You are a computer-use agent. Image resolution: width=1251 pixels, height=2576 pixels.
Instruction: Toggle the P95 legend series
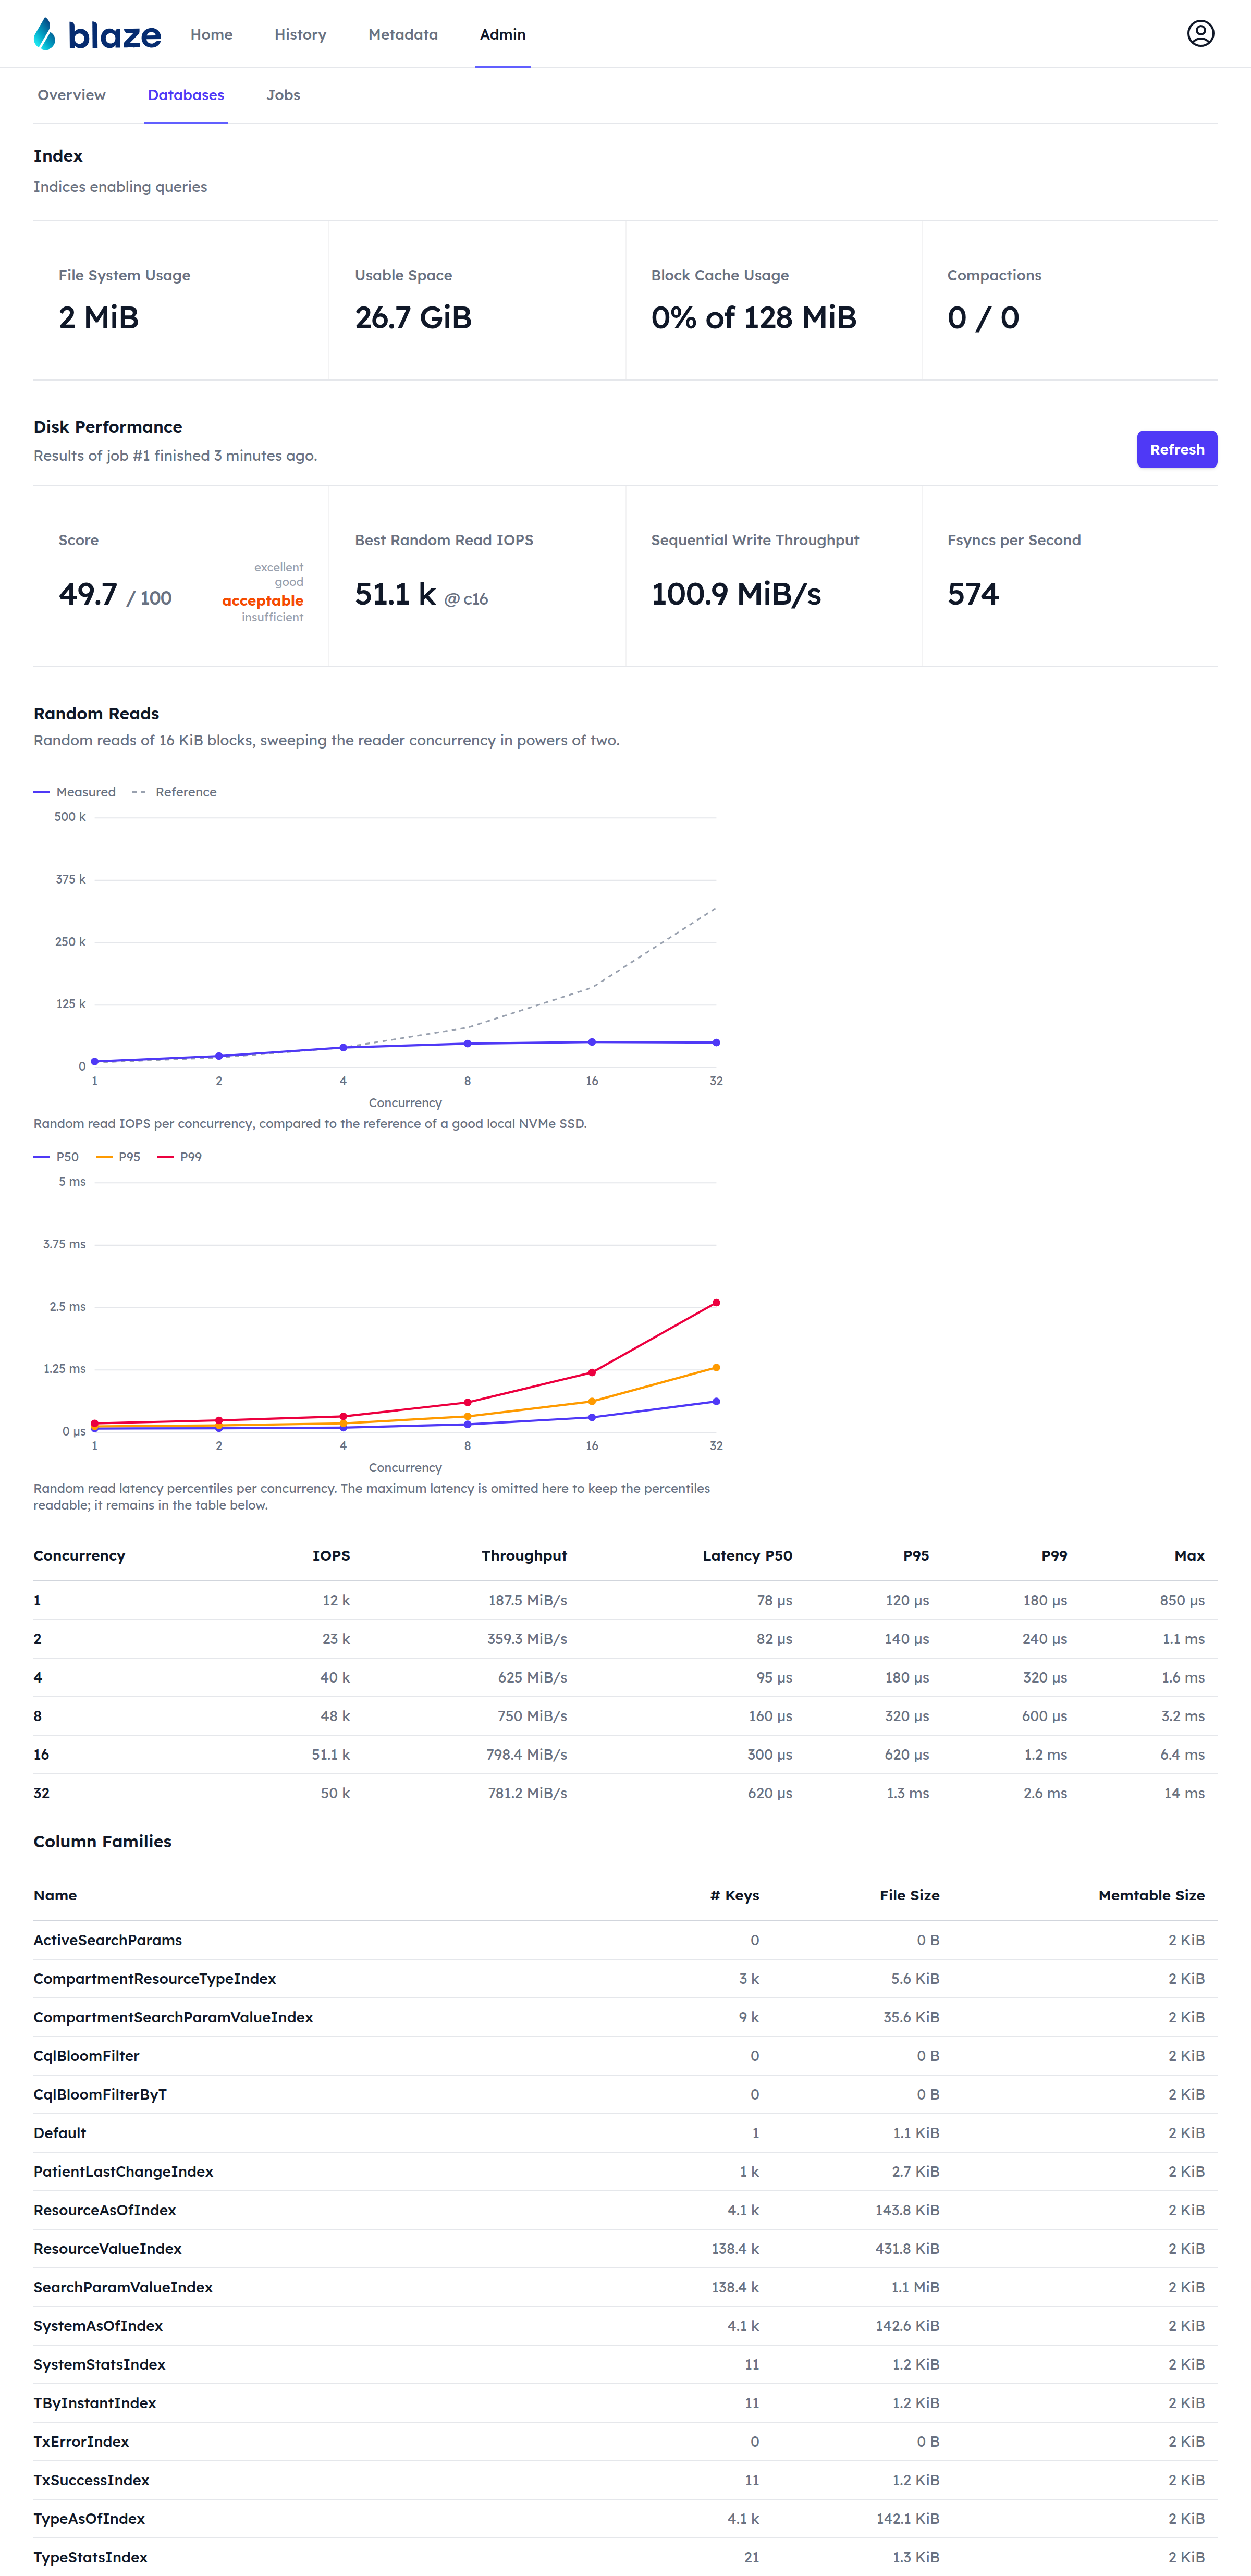118,1157
